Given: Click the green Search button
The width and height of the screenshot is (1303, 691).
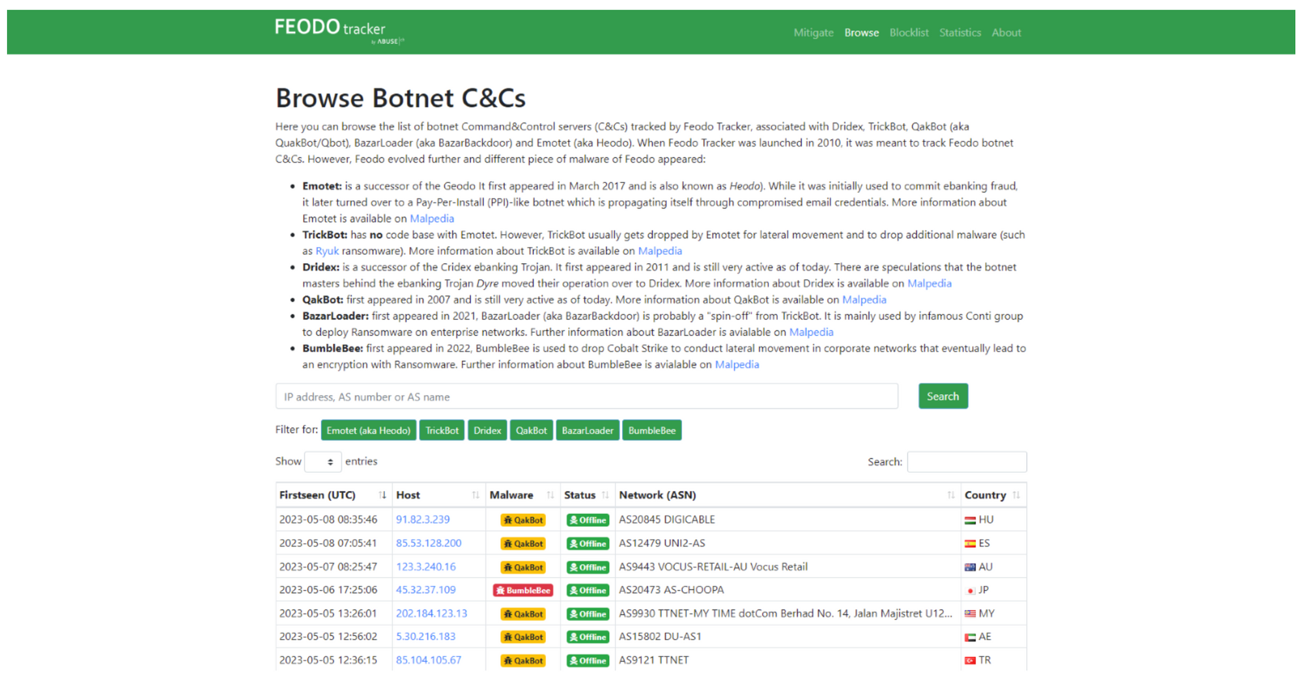Looking at the screenshot, I should 943,396.
